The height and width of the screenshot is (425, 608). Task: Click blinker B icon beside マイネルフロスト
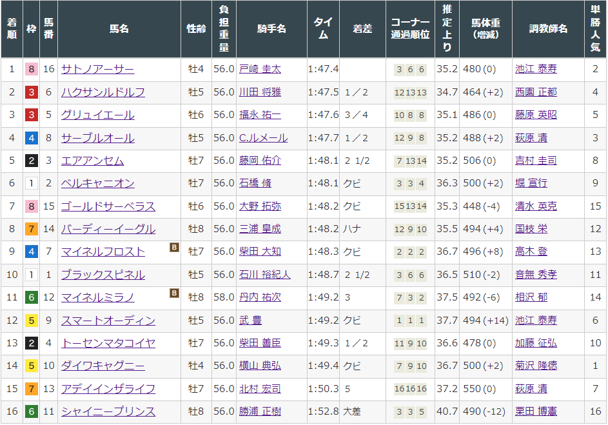click(x=175, y=248)
